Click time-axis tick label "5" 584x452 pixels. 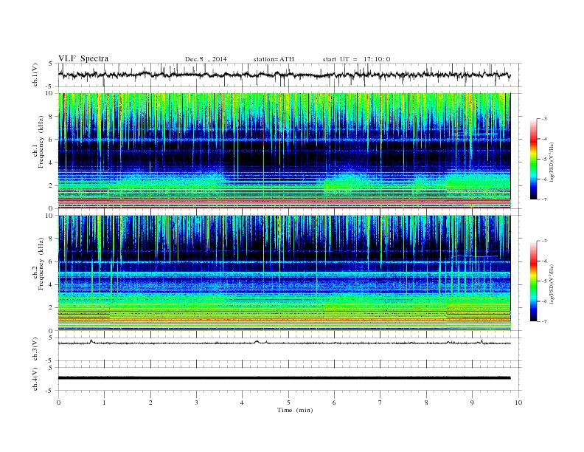click(x=288, y=403)
